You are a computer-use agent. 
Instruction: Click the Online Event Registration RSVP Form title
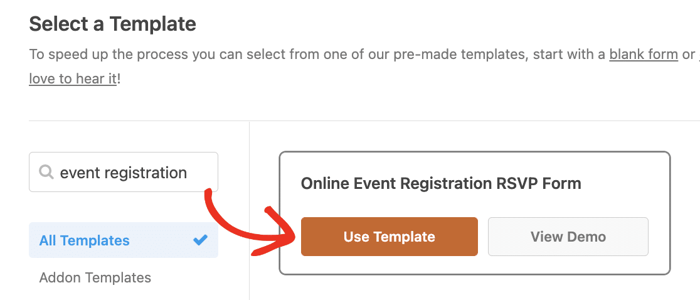(441, 183)
